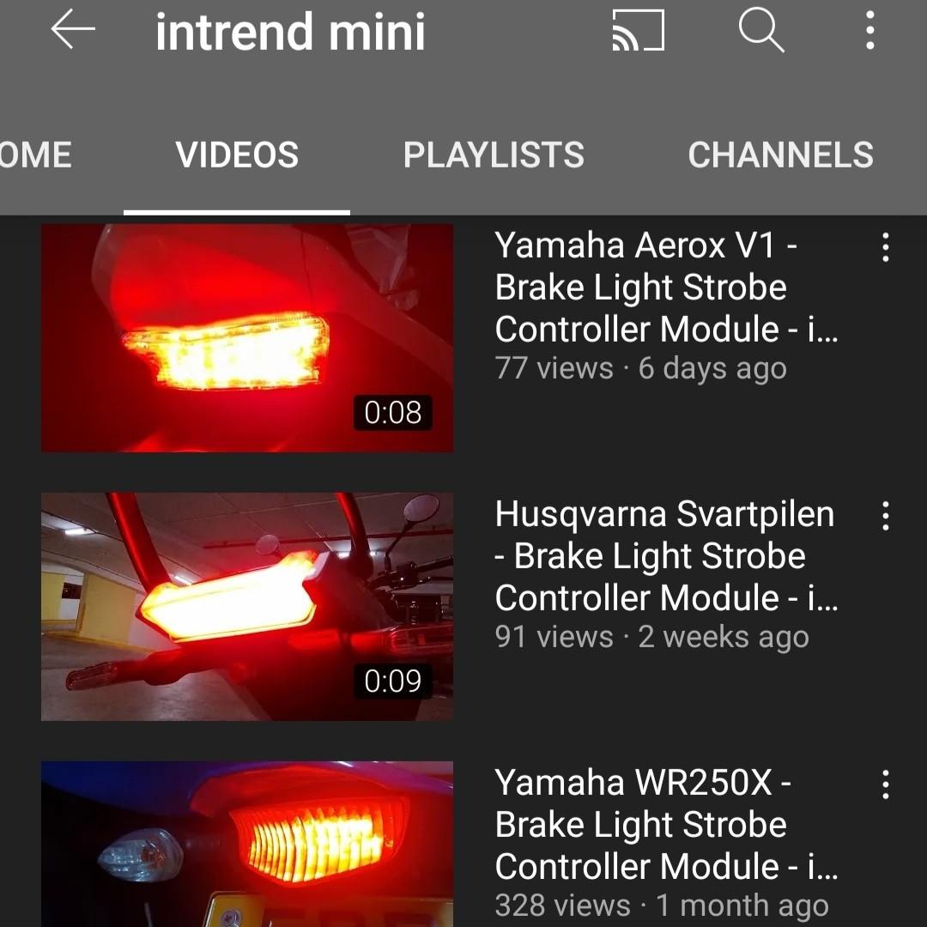Tap the 0:08 duration badge
The width and height of the screenshot is (927, 927).
point(392,412)
